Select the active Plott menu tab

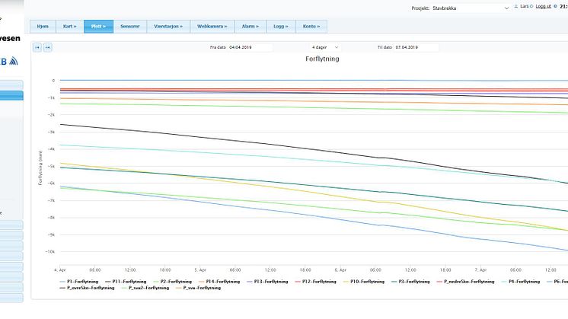coord(98,27)
